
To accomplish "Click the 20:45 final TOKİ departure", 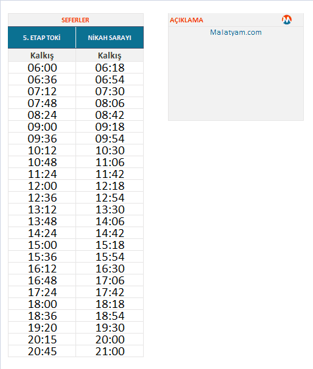I will [42, 351].
